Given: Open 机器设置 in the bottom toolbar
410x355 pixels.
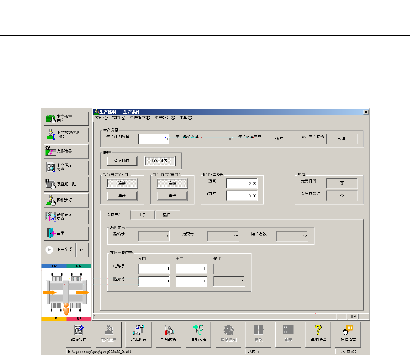Looking at the screenshot, I should point(139,335).
